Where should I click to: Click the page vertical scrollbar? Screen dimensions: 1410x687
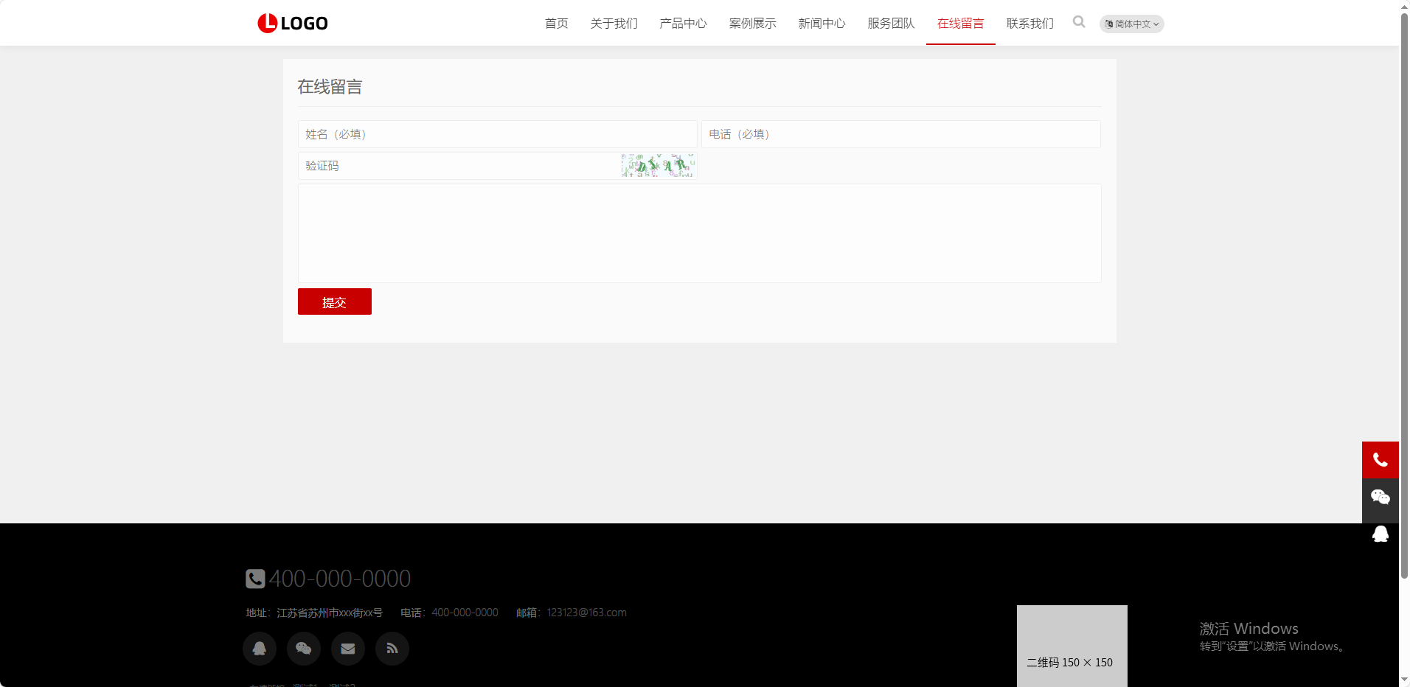click(x=1404, y=295)
